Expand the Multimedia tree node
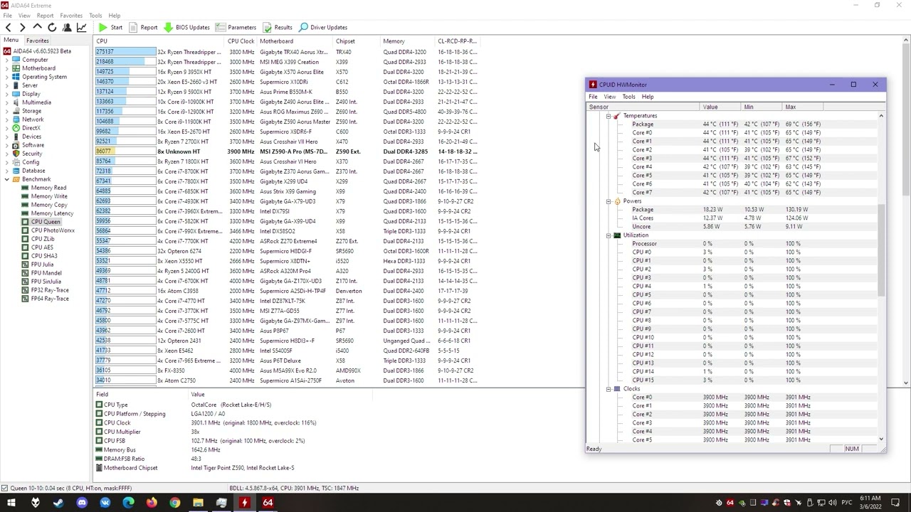911x512 pixels. pyautogui.click(x=7, y=102)
